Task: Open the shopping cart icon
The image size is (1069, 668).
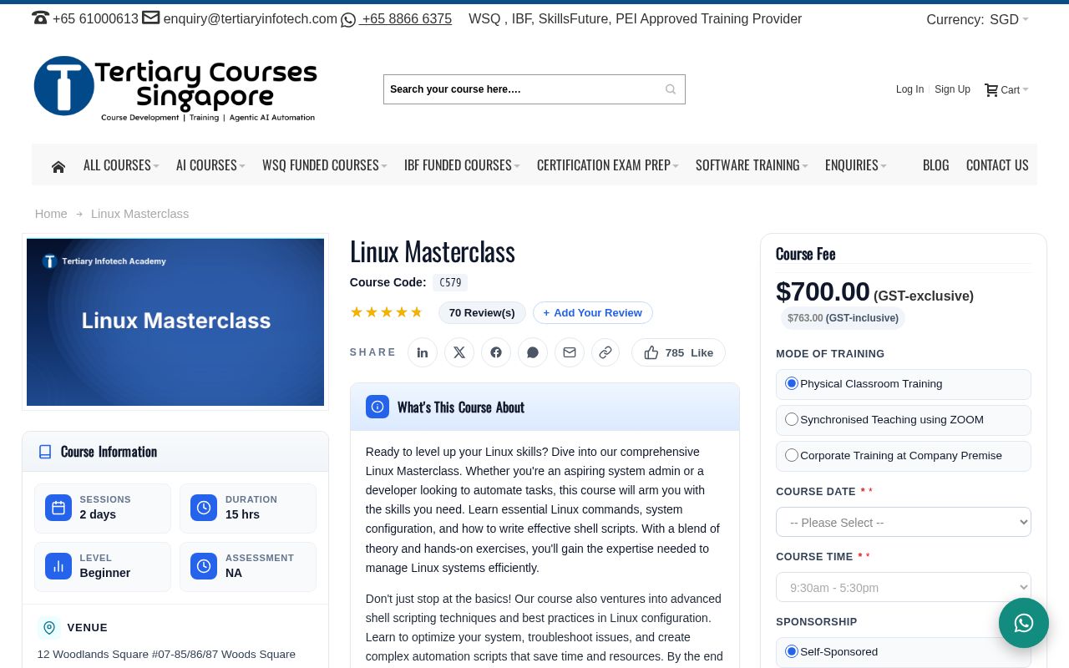Action: 991,89
